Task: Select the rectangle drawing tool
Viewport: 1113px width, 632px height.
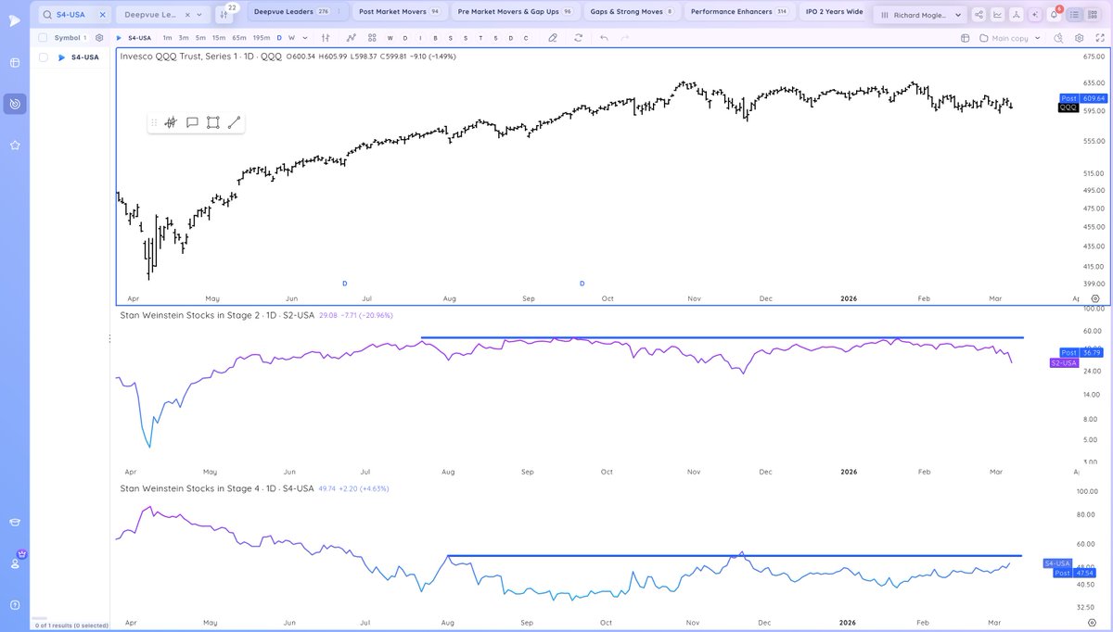Action: pos(212,122)
